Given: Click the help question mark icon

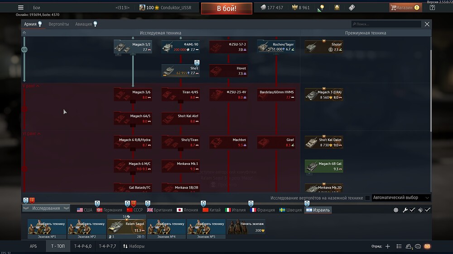Looking at the screenshot, I should tap(432, 8).
